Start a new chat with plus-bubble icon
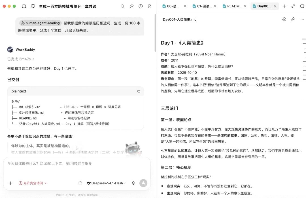The image size is (306, 198). [x=33, y=6]
